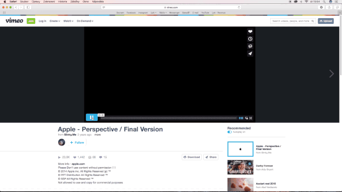Open Spotlight search in the menu bar

coord(324,1)
